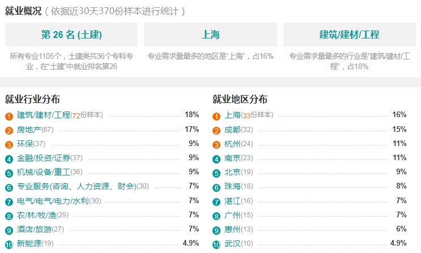Click rank 1 badge beside 上海 in list
This screenshot has width=421, height=253.
click(x=216, y=117)
